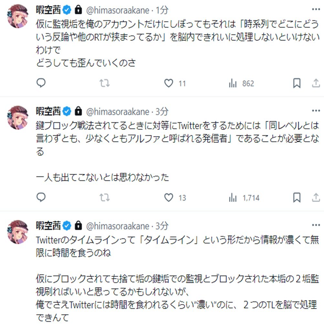Bookmark the 1分 tweet
This screenshot has height=324, width=324.
click(297, 83)
